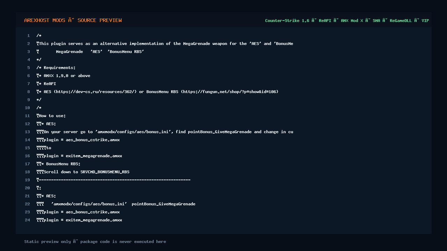Click the '/* Requirements:' comment line
This screenshot has width=447, height=251.
coord(56,68)
